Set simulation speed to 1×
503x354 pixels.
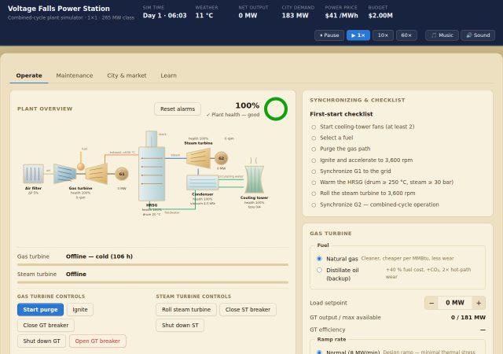click(x=358, y=35)
